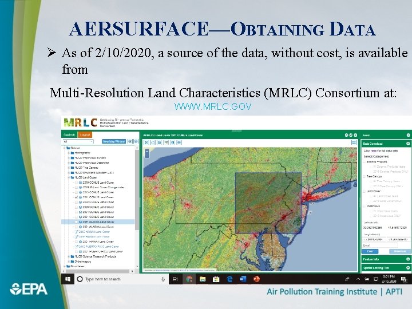
Task: Click the fourth map toolbar icon
Action: coord(166,142)
